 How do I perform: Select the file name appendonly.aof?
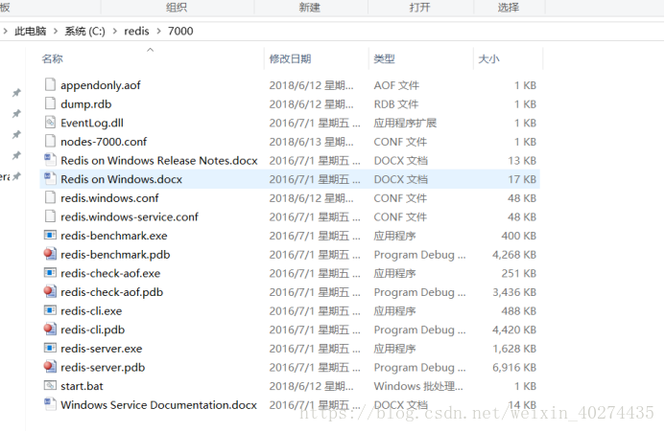tap(101, 85)
